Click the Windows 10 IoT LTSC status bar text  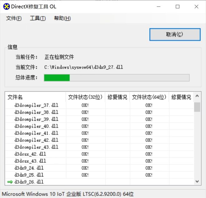tap(68, 194)
